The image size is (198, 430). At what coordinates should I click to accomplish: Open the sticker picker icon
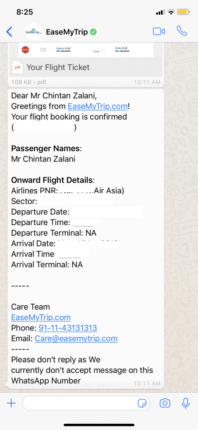click(x=142, y=403)
